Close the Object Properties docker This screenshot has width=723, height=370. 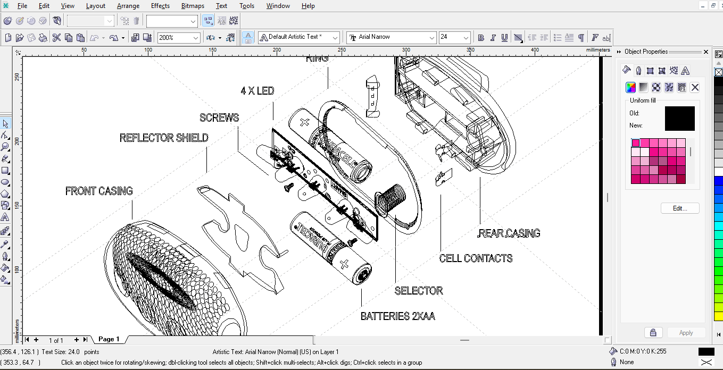pyautogui.click(x=706, y=52)
